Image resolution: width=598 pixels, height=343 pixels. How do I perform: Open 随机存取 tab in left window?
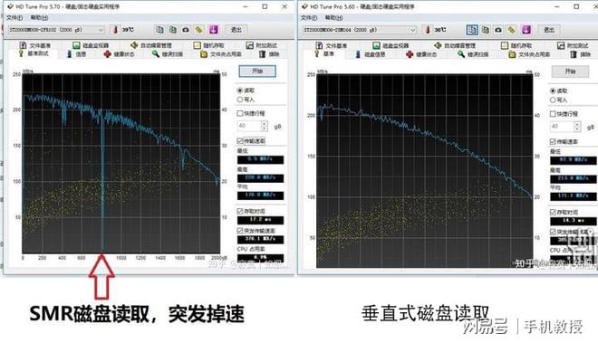click(x=208, y=45)
